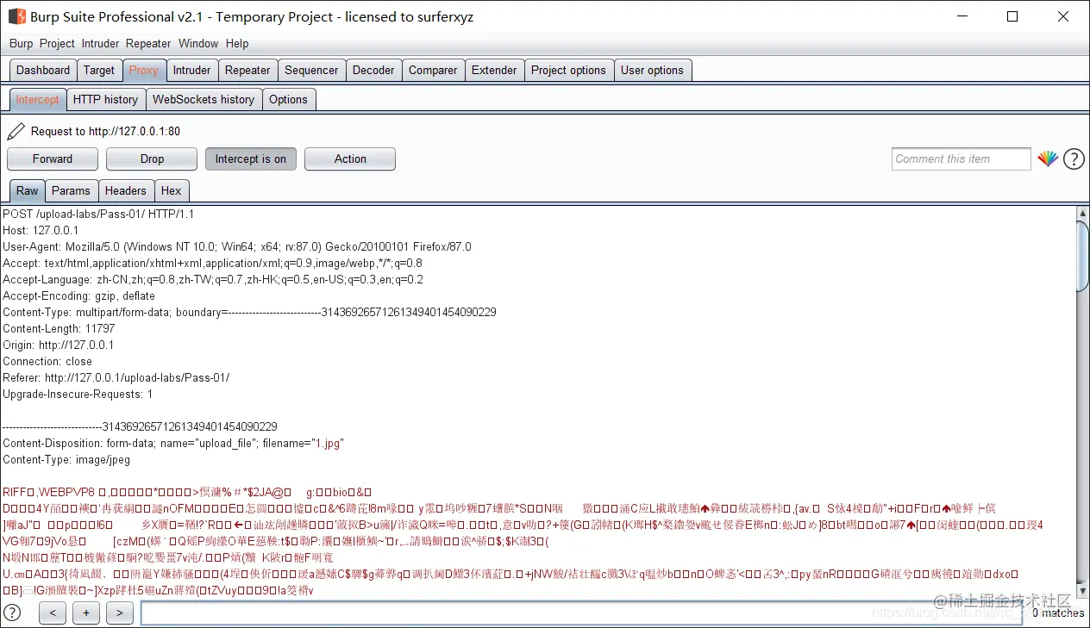Screen dimensions: 1090x628
Task: Switch to the Headers view tab
Action: tap(126, 190)
